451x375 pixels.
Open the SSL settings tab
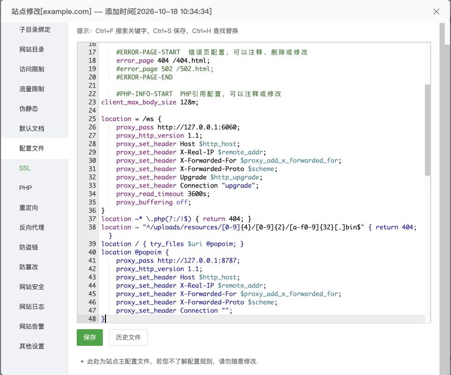(x=25, y=168)
